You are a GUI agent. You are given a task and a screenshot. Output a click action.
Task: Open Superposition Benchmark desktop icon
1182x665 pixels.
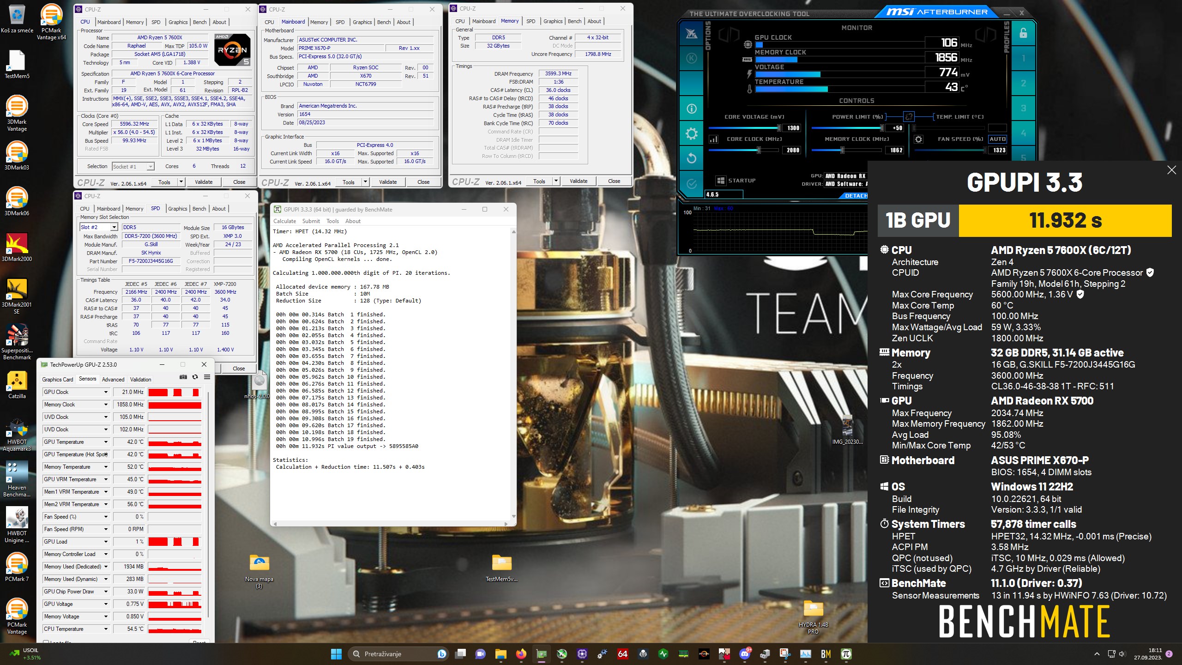click(17, 342)
